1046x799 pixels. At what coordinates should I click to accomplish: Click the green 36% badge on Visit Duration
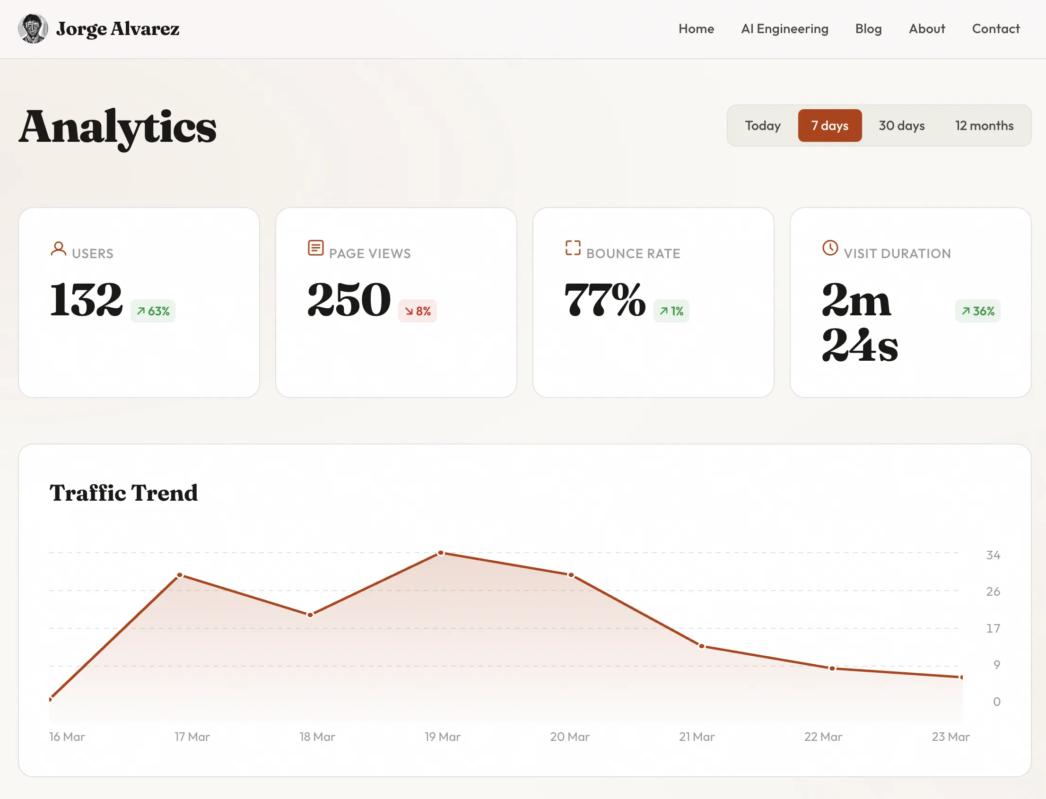[x=977, y=311]
